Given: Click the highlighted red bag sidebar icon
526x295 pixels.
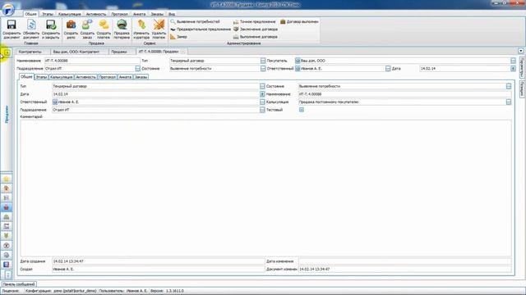Looking at the screenshot, I should pos(7,207).
